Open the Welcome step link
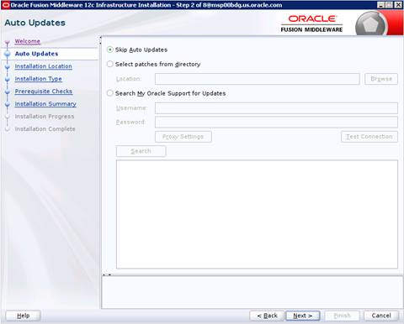The height and width of the screenshot is (324, 404). [28, 41]
